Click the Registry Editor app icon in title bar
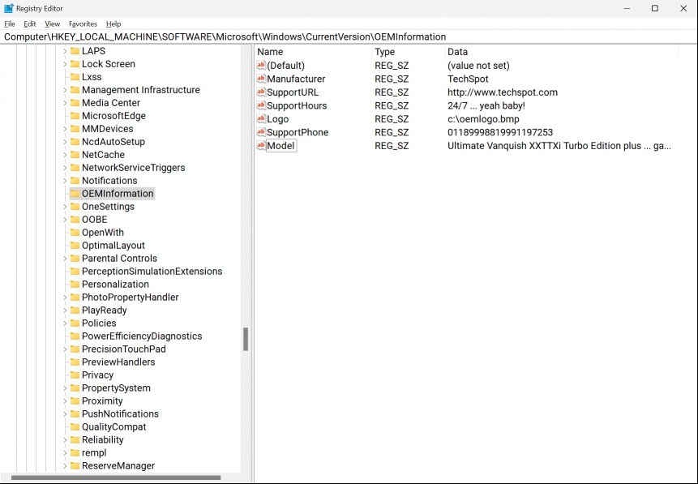The width and height of the screenshot is (698, 484). [8, 8]
